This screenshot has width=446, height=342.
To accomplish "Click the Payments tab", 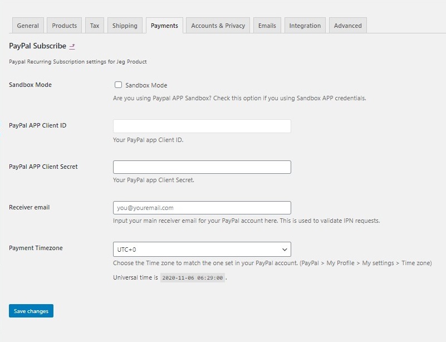I will [x=164, y=26].
